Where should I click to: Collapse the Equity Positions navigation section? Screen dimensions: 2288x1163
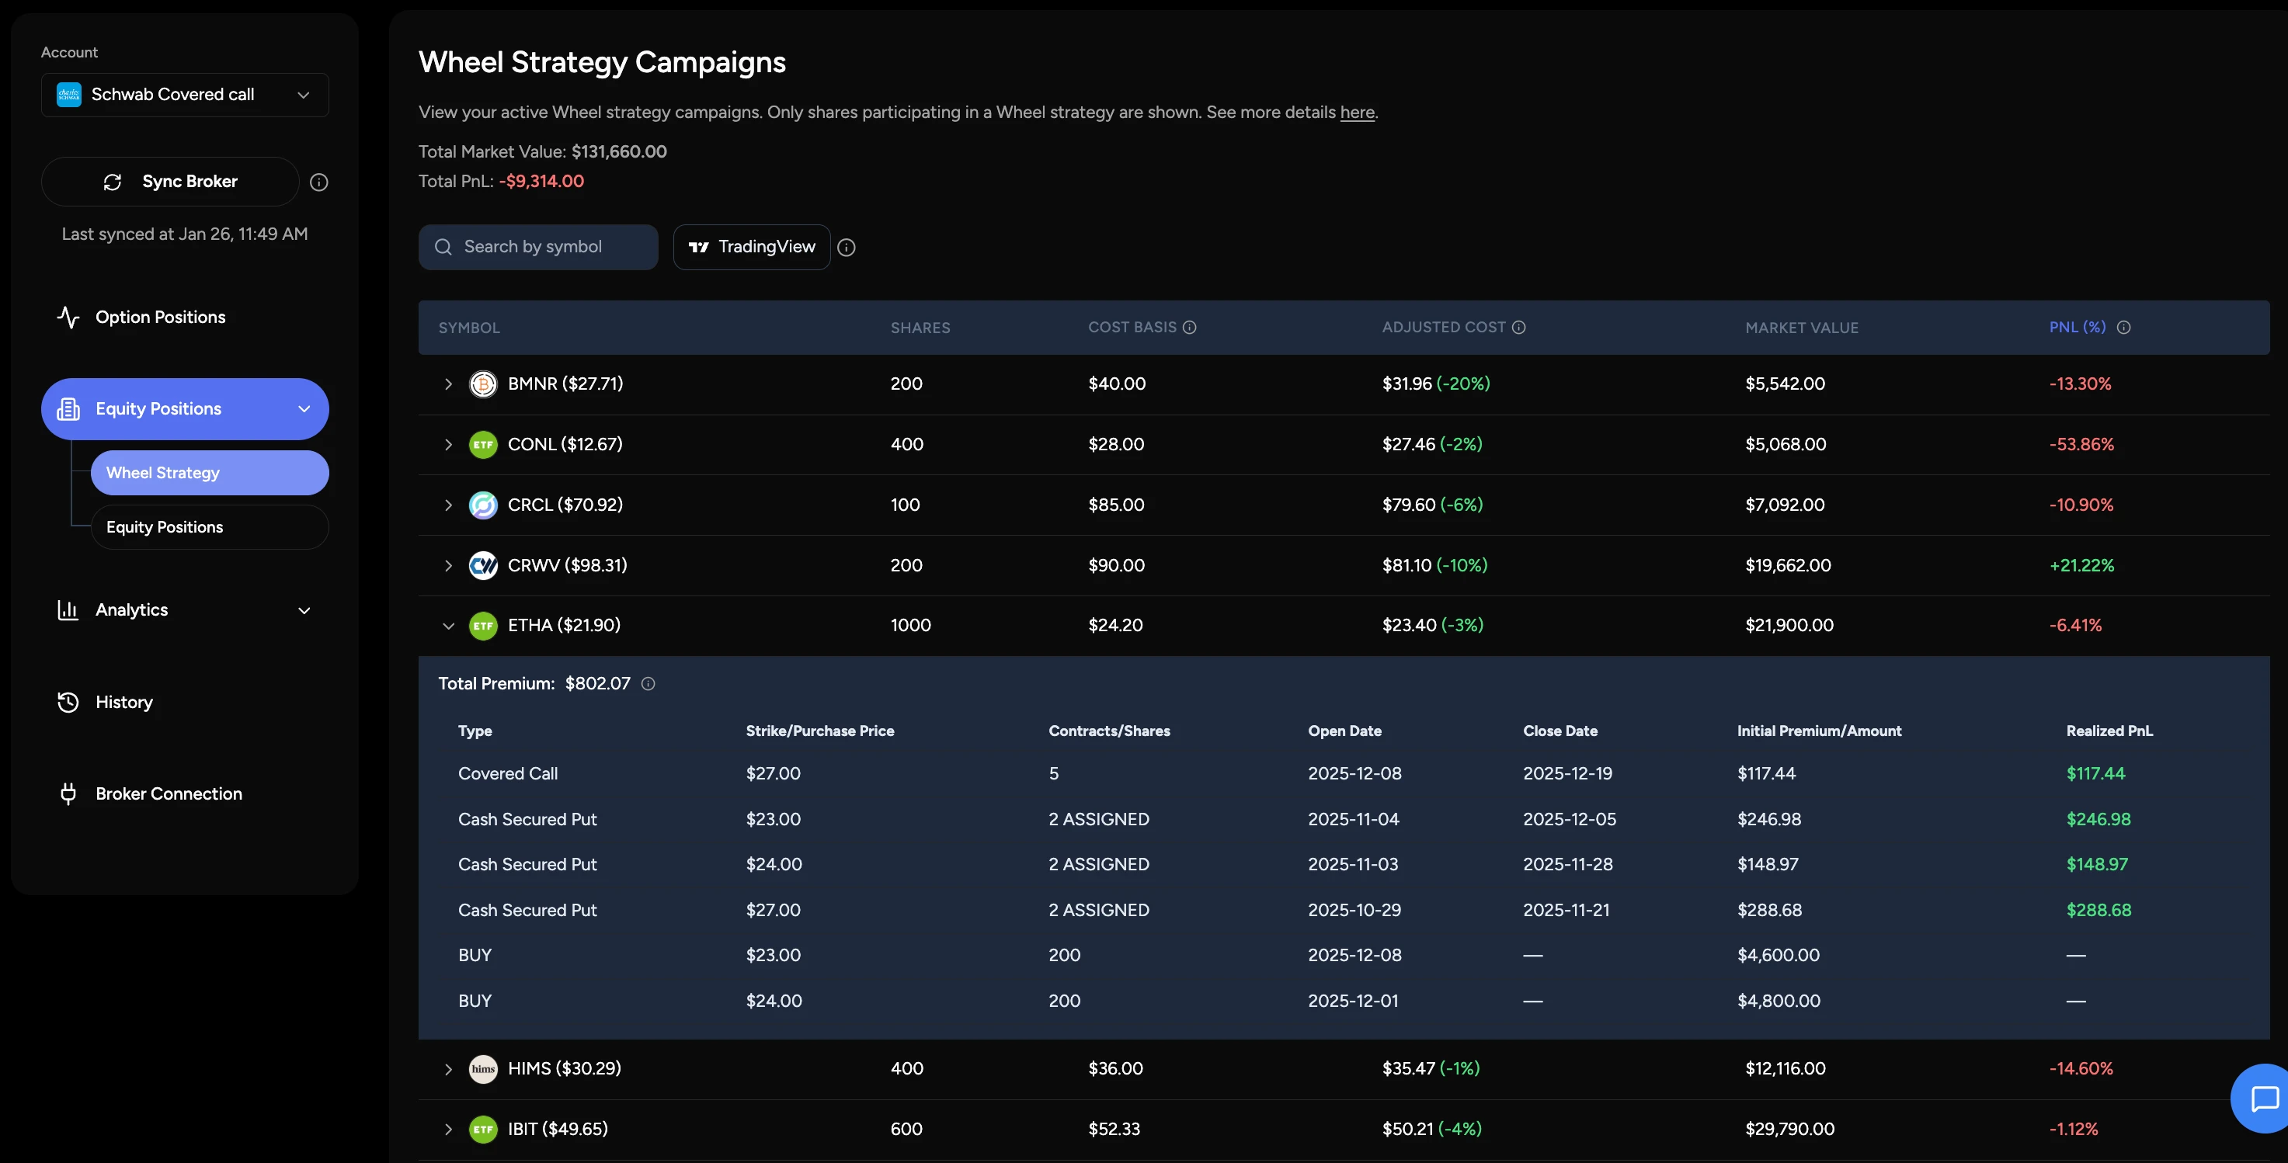[x=304, y=408]
